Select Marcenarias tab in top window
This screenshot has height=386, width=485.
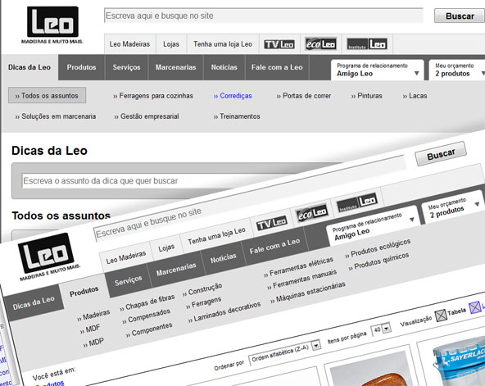tap(175, 67)
